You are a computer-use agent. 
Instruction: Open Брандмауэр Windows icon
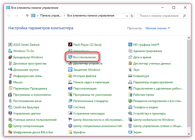[x=10, y=57]
